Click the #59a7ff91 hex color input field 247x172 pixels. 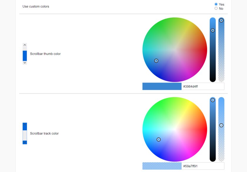click(203, 166)
